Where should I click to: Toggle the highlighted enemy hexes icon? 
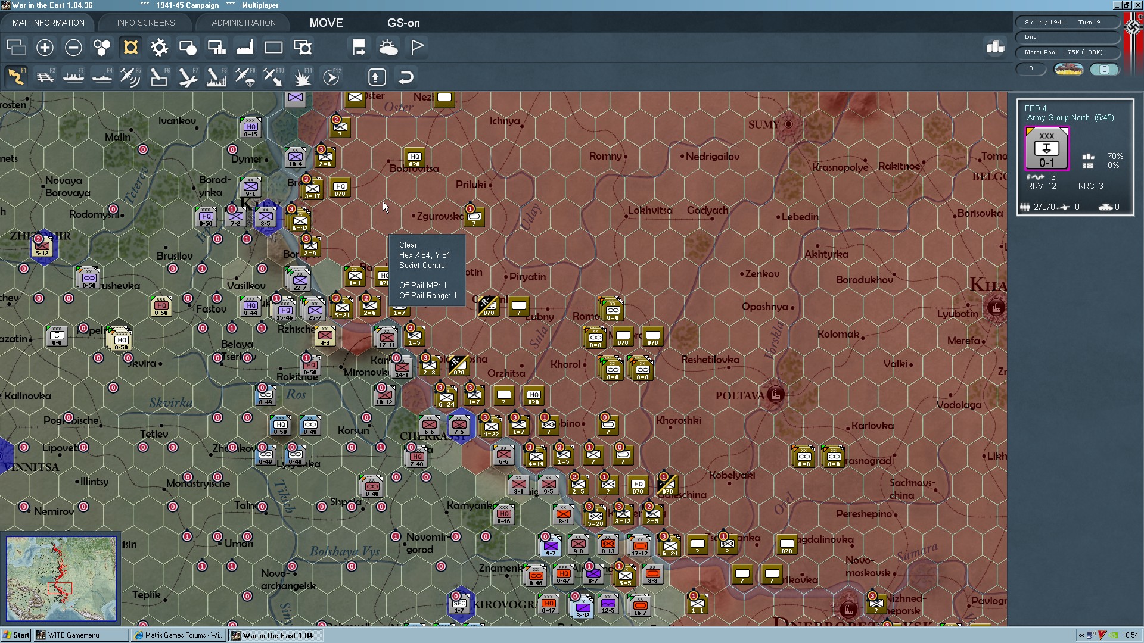pos(130,47)
